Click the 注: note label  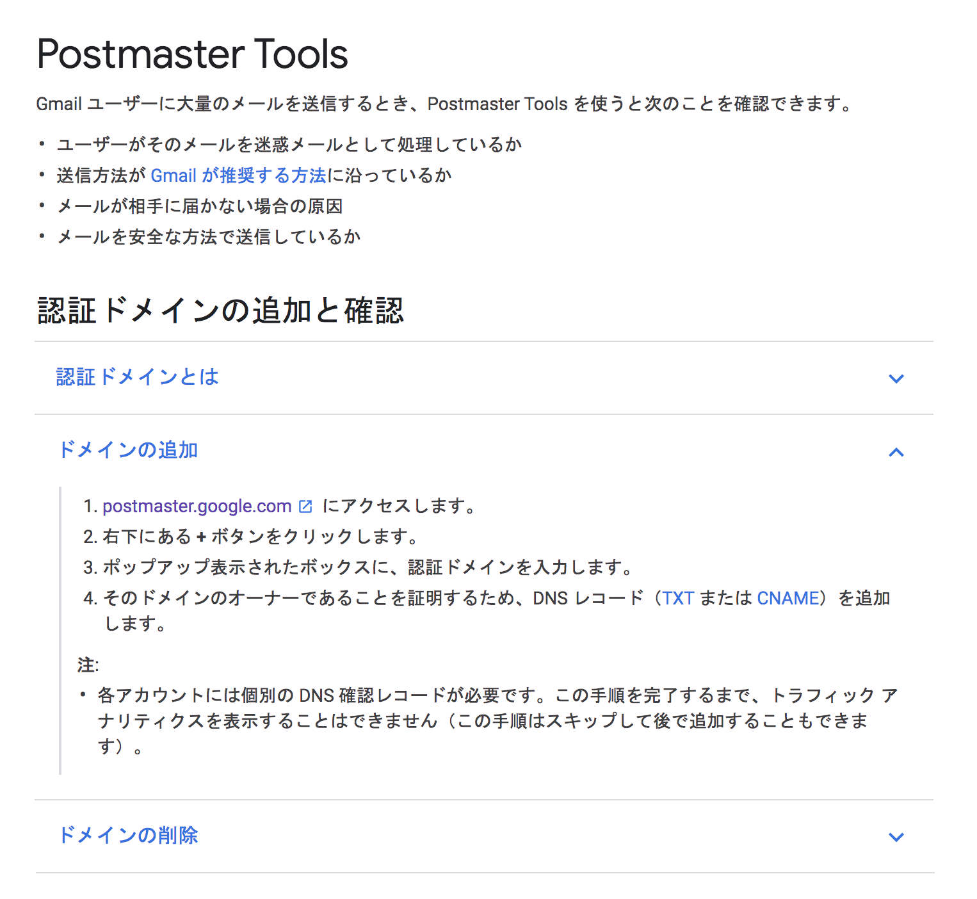point(88,665)
